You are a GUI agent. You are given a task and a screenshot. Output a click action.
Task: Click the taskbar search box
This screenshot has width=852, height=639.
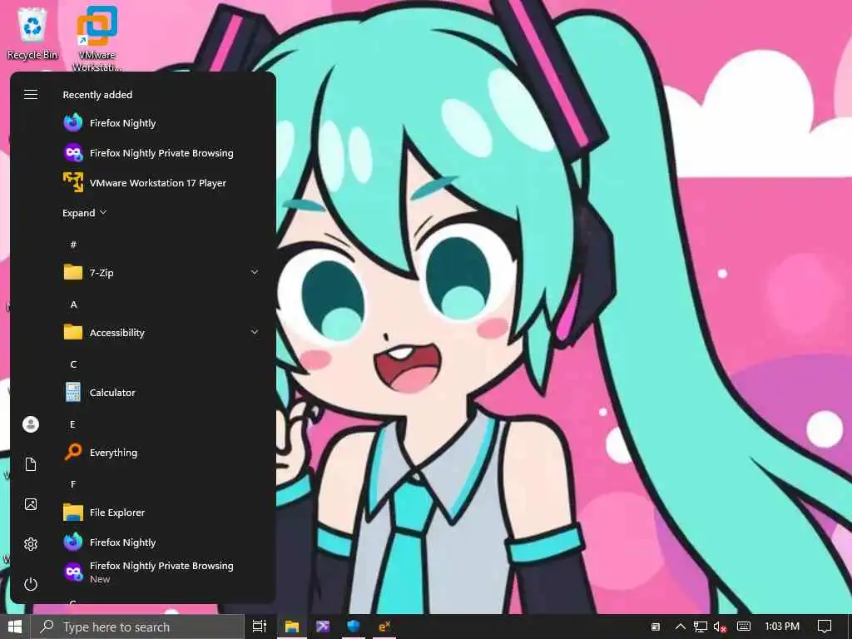point(137,627)
